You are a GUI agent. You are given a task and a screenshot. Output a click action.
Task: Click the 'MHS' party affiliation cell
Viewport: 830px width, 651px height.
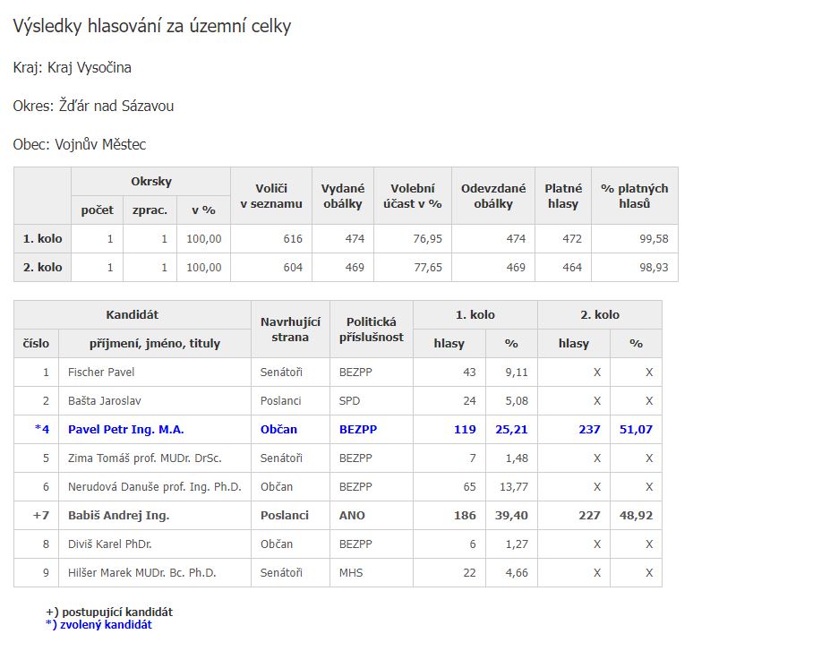pos(371,572)
